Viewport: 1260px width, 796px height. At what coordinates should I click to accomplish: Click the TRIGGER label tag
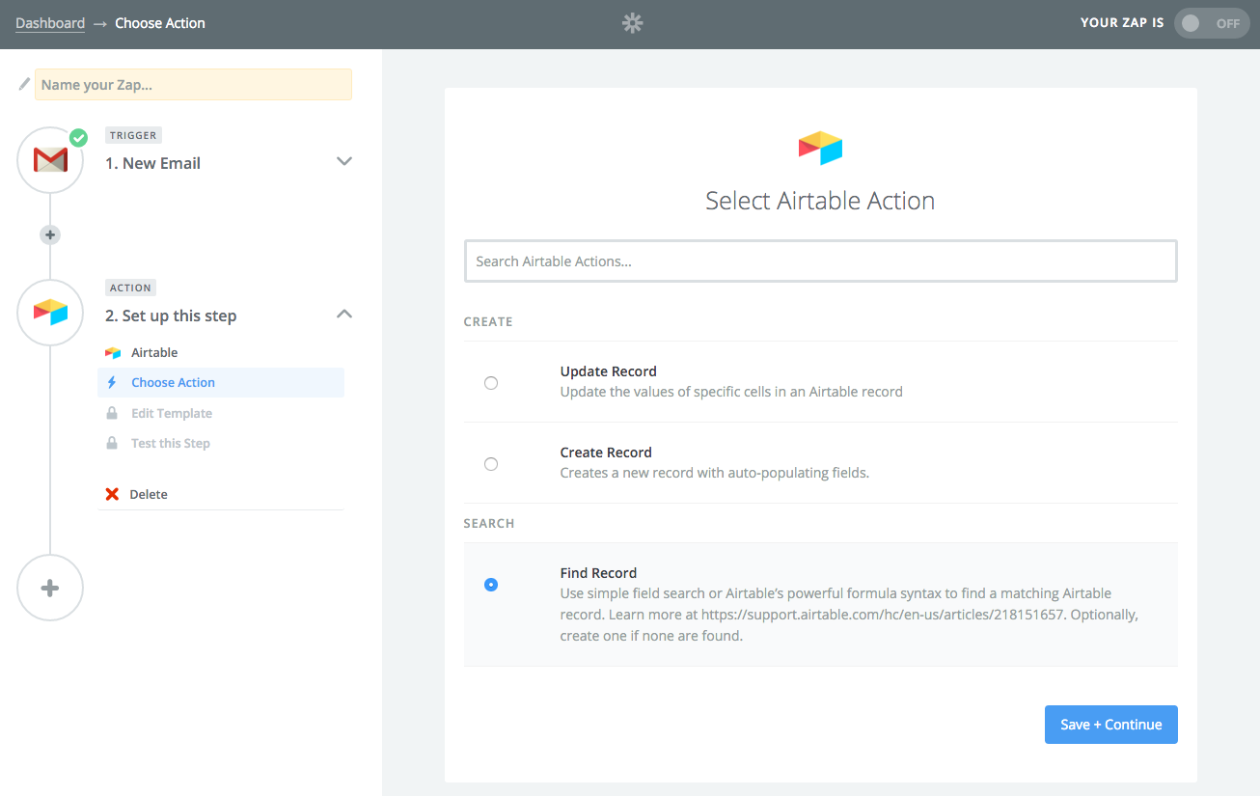pos(133,136)
